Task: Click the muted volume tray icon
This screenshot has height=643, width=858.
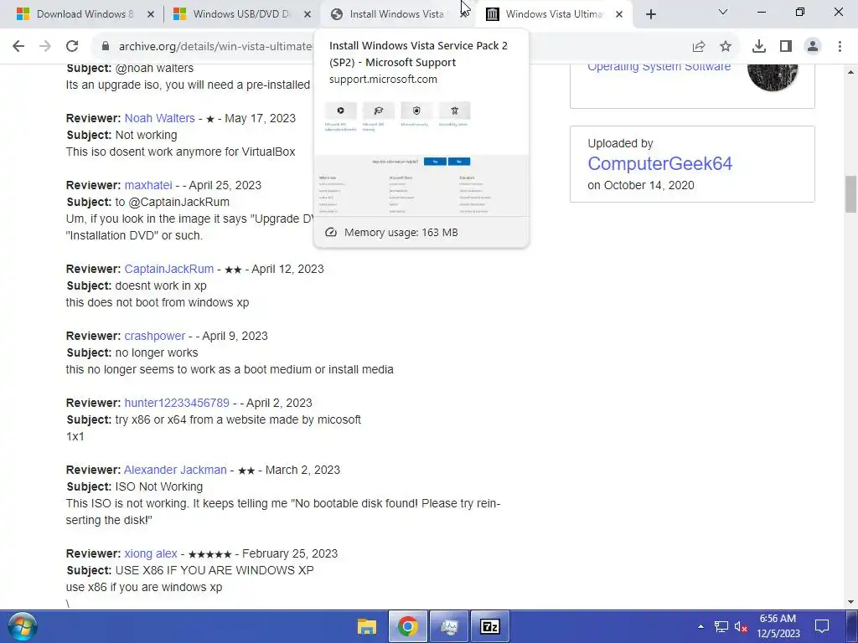Action: pos(741,626)
